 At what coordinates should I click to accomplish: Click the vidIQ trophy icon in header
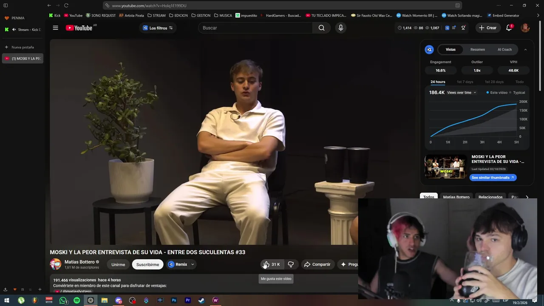(463, 28)
